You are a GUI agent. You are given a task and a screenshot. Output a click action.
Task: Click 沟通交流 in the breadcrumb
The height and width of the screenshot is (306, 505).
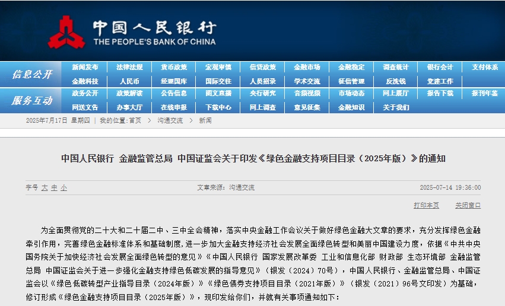tap(170, 120)
